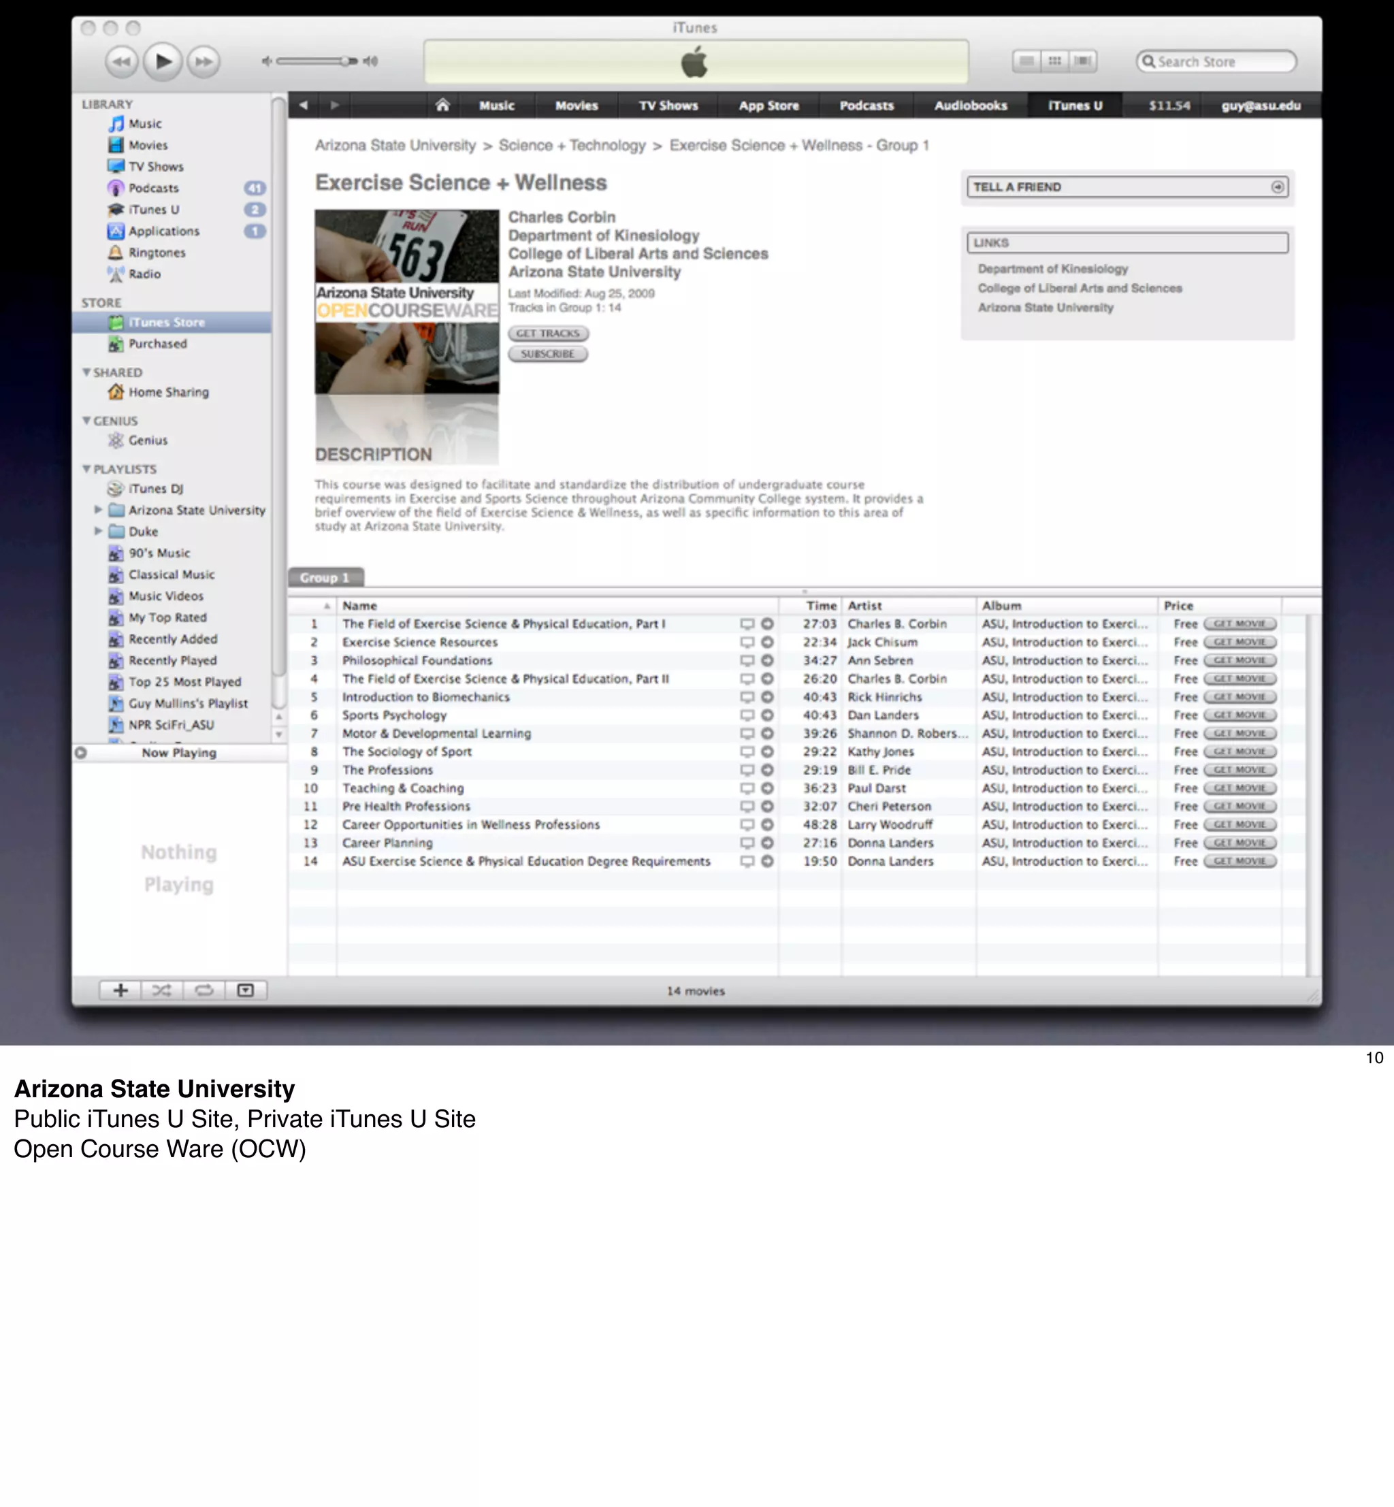Click Get Movie for Career Planning
Image resolution: width=1394 pixels, height=1507 pixels.
1239,843
